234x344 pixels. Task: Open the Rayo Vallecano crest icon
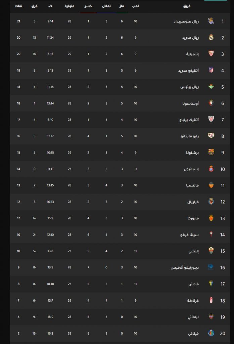[x=211, y=136]
